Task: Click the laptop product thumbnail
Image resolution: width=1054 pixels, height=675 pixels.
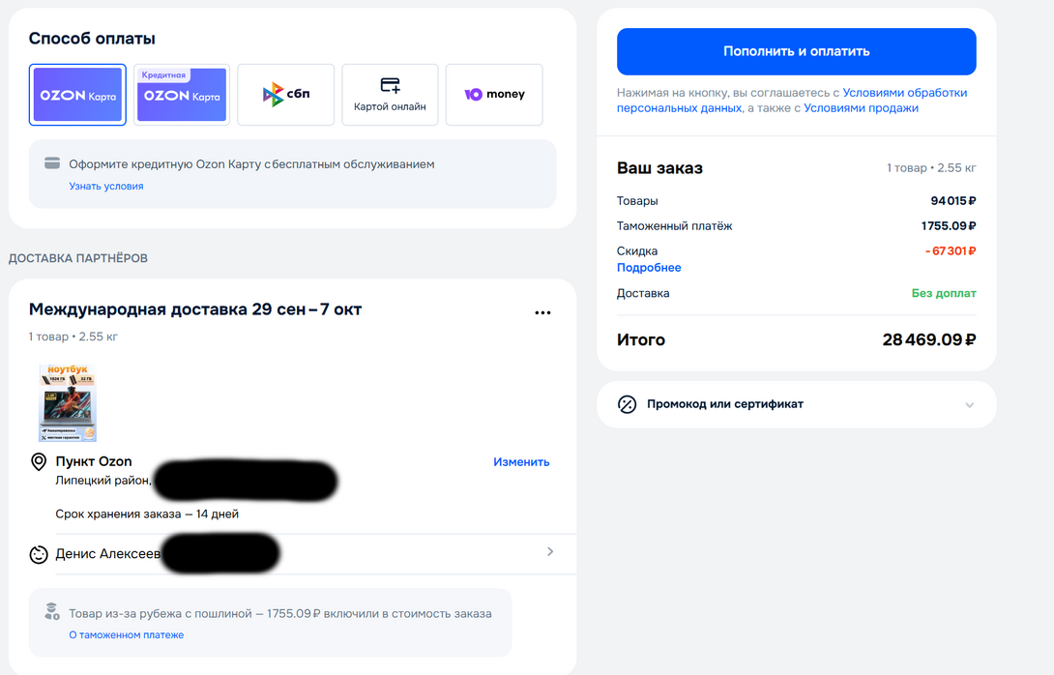Action: pyautogui.click(x=68, y=402)
